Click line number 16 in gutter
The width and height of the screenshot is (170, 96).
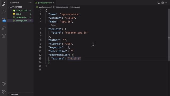(40, 69)
